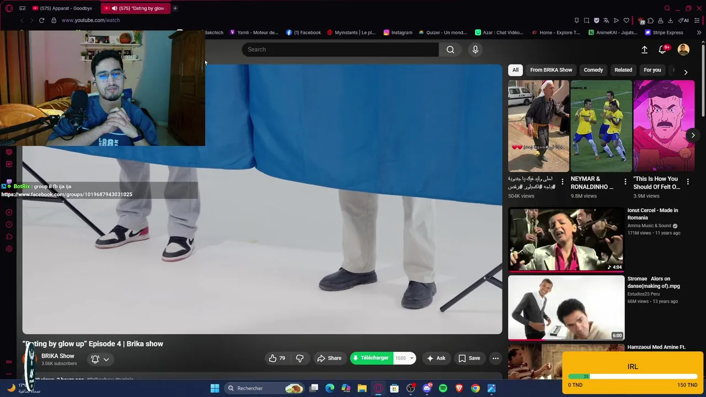Screen dimensions: 706x397
Task: Start voice search with microphone icon
Action: click(x=475, y=50)
